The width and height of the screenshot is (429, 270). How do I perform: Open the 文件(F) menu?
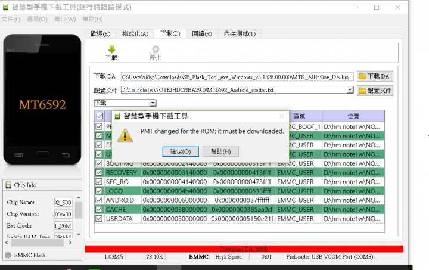11,19
